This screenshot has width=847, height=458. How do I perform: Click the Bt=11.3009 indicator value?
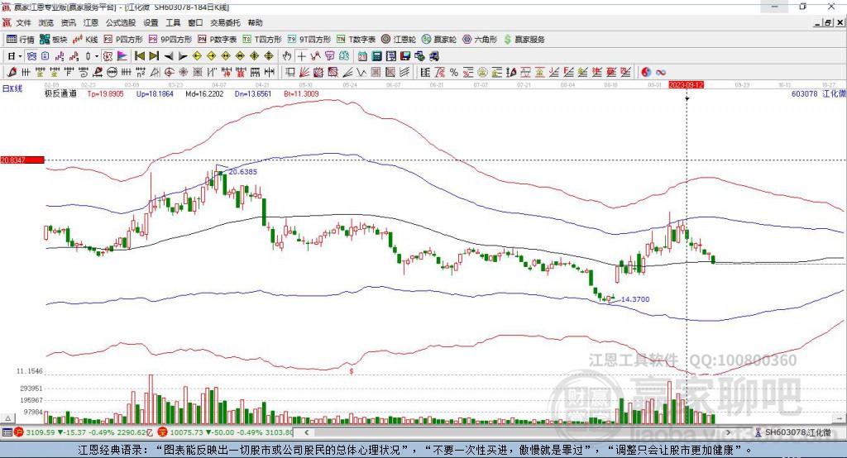[x=301, y=93]
